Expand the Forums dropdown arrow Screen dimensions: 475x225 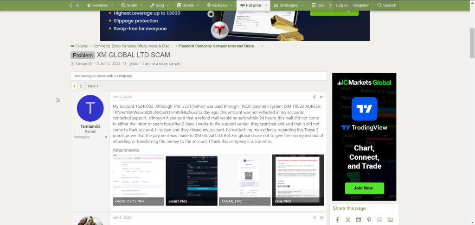[266, 5]
